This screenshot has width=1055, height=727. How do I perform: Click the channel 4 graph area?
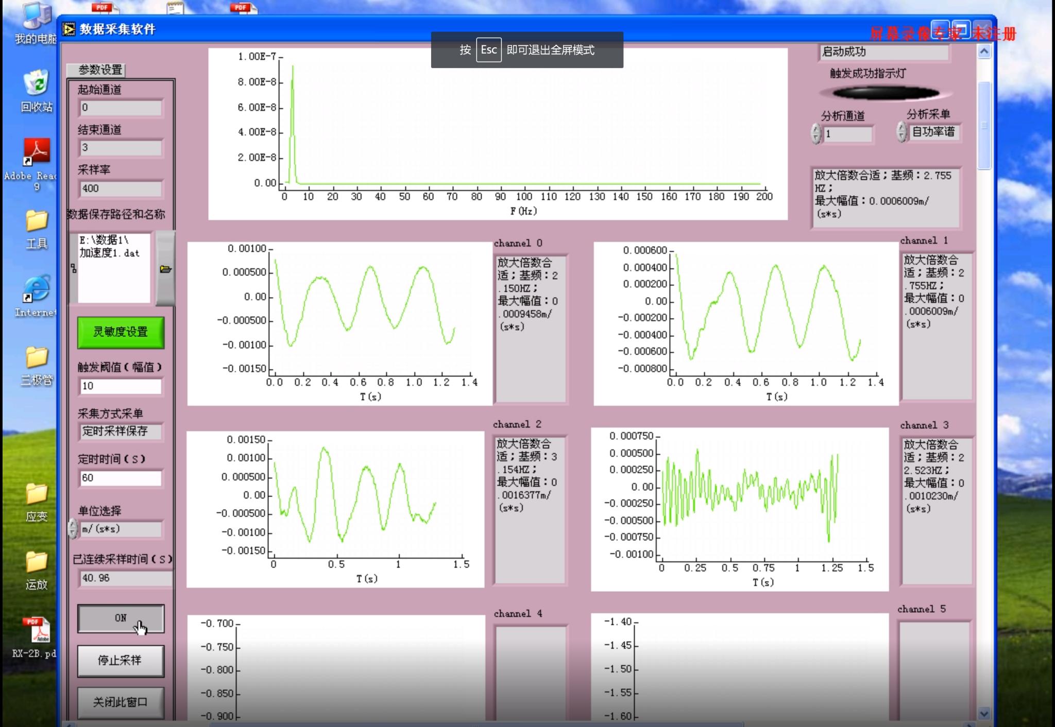(336, 667)
